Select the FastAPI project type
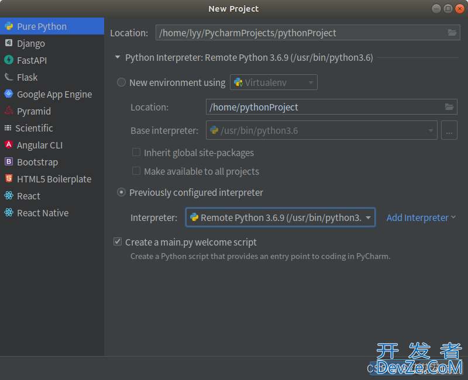The height and width of the screenshot is (380, 468). [x=52, y=60]
